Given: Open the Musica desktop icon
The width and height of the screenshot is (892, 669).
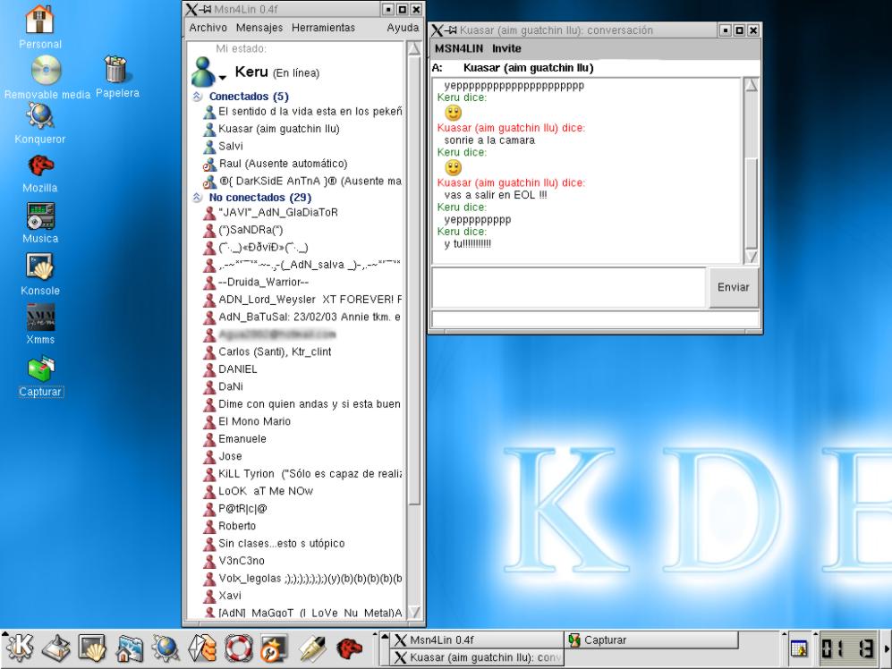Looking at the screenshot, I should pos(39,217).
